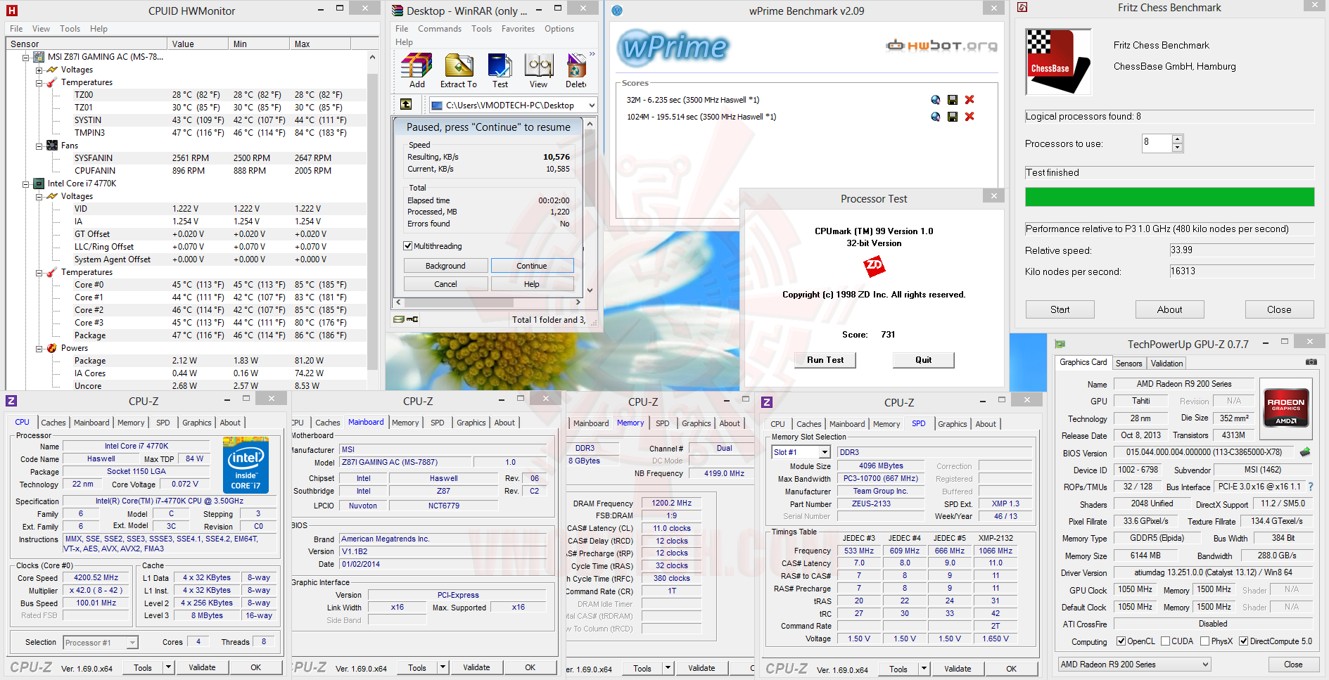Click the hwbot.org logo in wPrime

[x=941, y=46]
